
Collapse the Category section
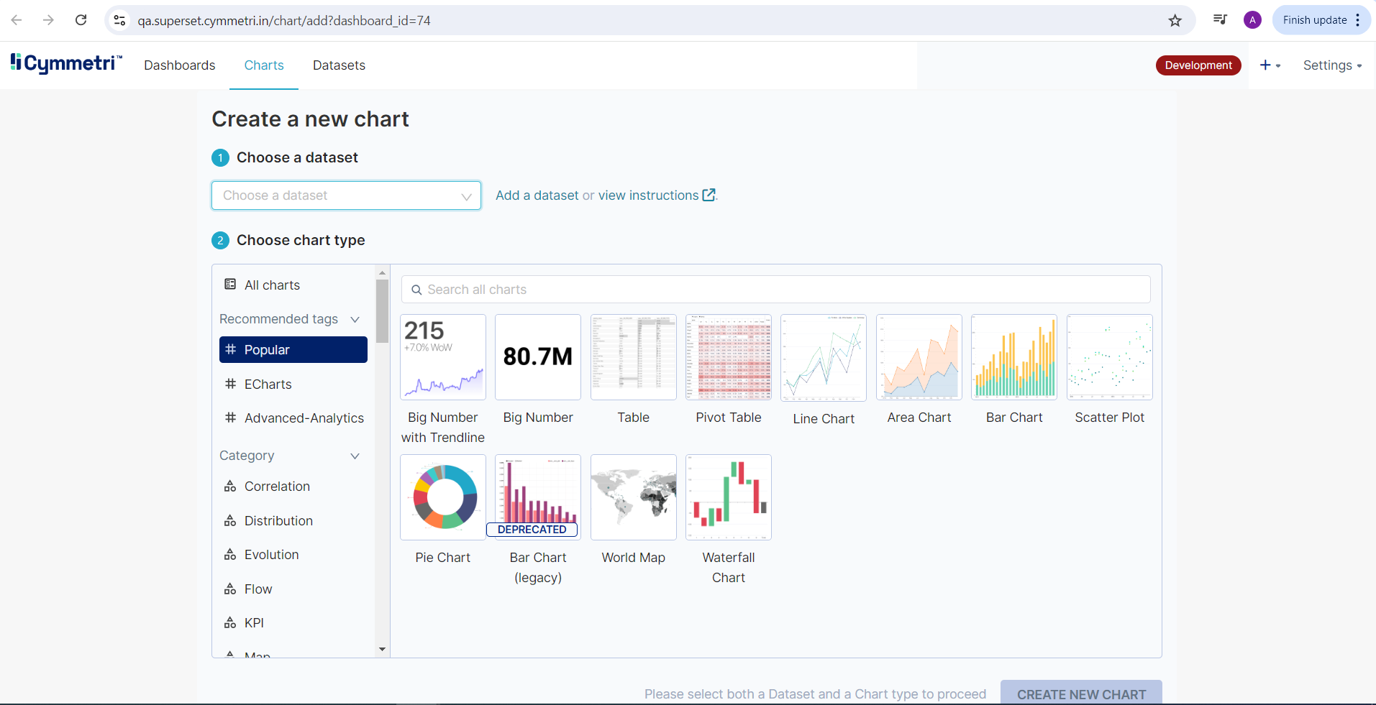pos(355,456)
